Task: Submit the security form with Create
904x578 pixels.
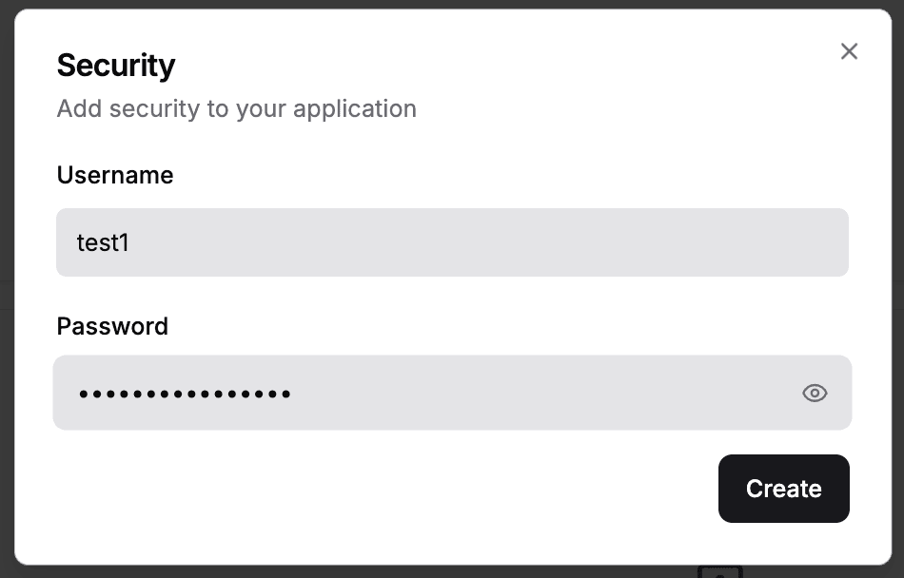Action: pyautogui.click(x=783, y=489)
